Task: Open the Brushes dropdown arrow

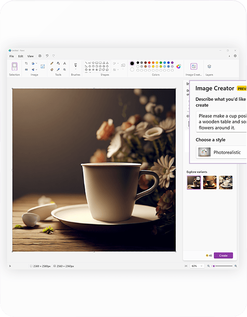Action: tap(76, 69)
